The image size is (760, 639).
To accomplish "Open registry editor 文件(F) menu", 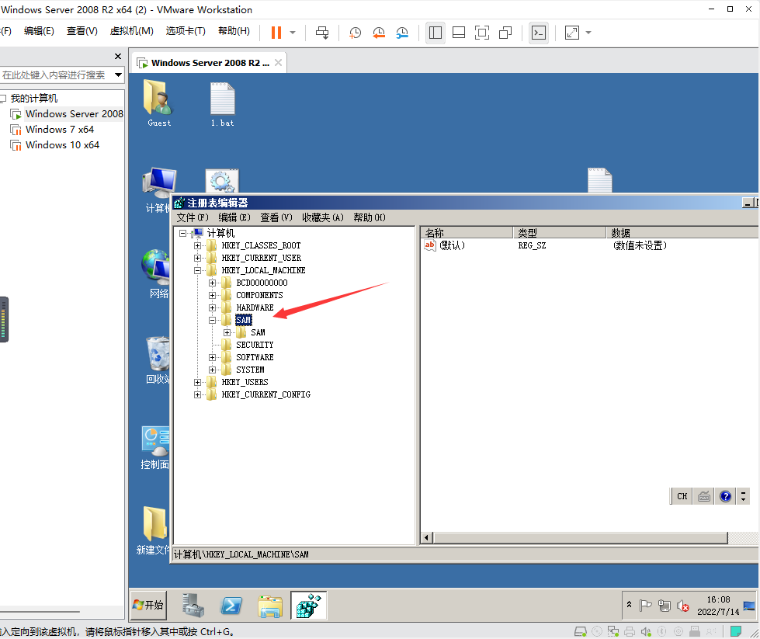I will pyautogui.click(x=193, y=217).
